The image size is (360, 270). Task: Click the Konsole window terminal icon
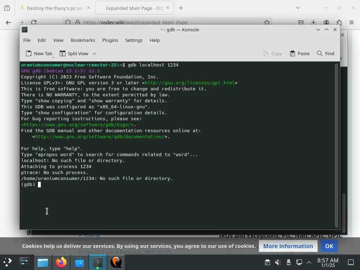click(25, 30)
